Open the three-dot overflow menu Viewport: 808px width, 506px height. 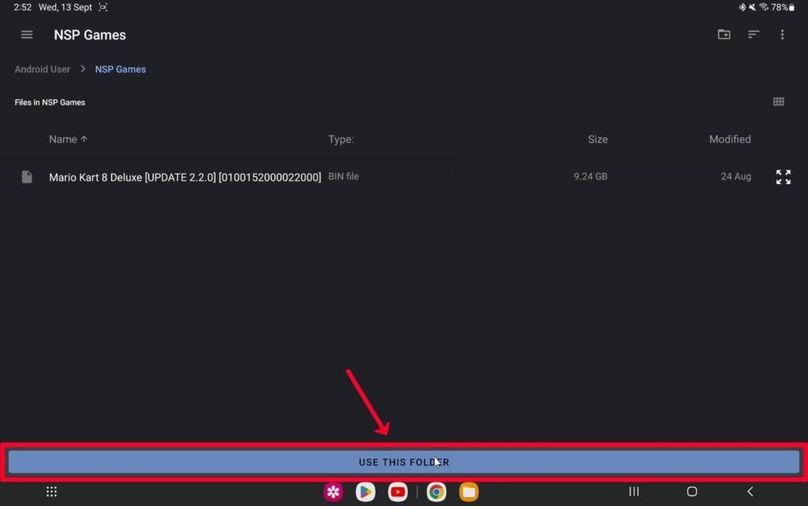(782, 35)
